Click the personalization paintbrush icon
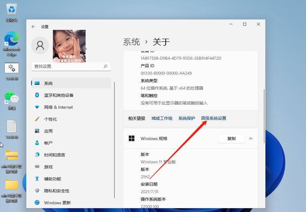The image size is (306, 212). tap(37, 119)
